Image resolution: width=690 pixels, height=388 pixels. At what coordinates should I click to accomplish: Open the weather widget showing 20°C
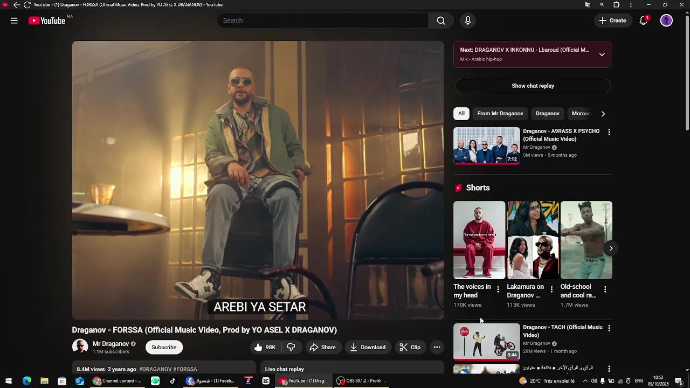point(547,381)
